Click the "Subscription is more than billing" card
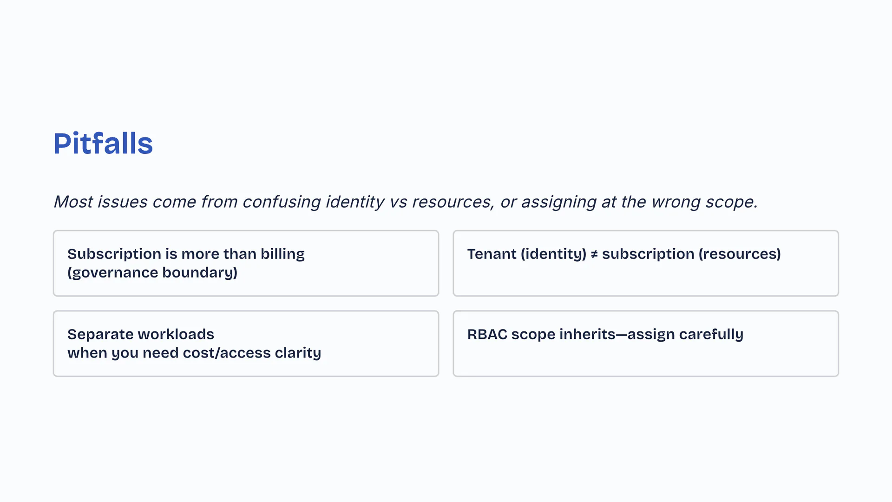This screenshot has width=892, height=502. [246, 263]
